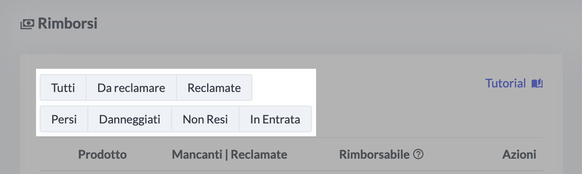Image resolution: width=582 pixels, height=174 pixels.
Task: Choose the Non Resi filter
Action: 205,120
